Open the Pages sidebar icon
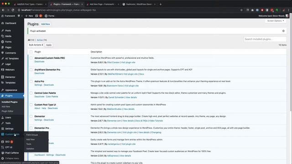The height and width of the screenshot is (164, 292). coord(3,47)
